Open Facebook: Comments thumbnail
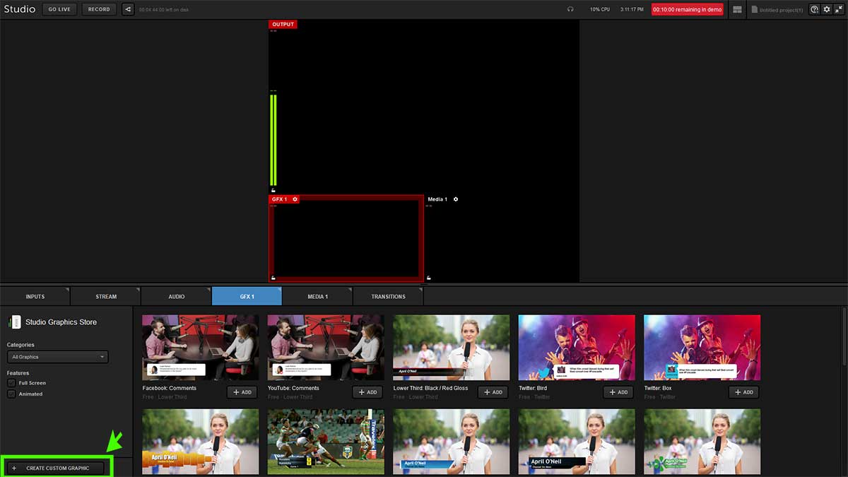The width and height of the screenshot is (848, 477). [201, 348]
